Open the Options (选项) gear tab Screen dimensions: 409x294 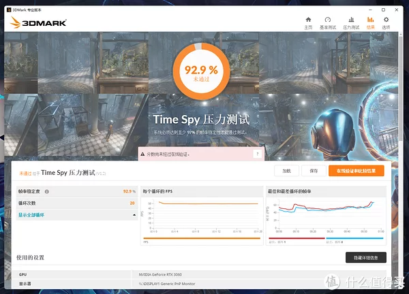click(x=386, y=23)
